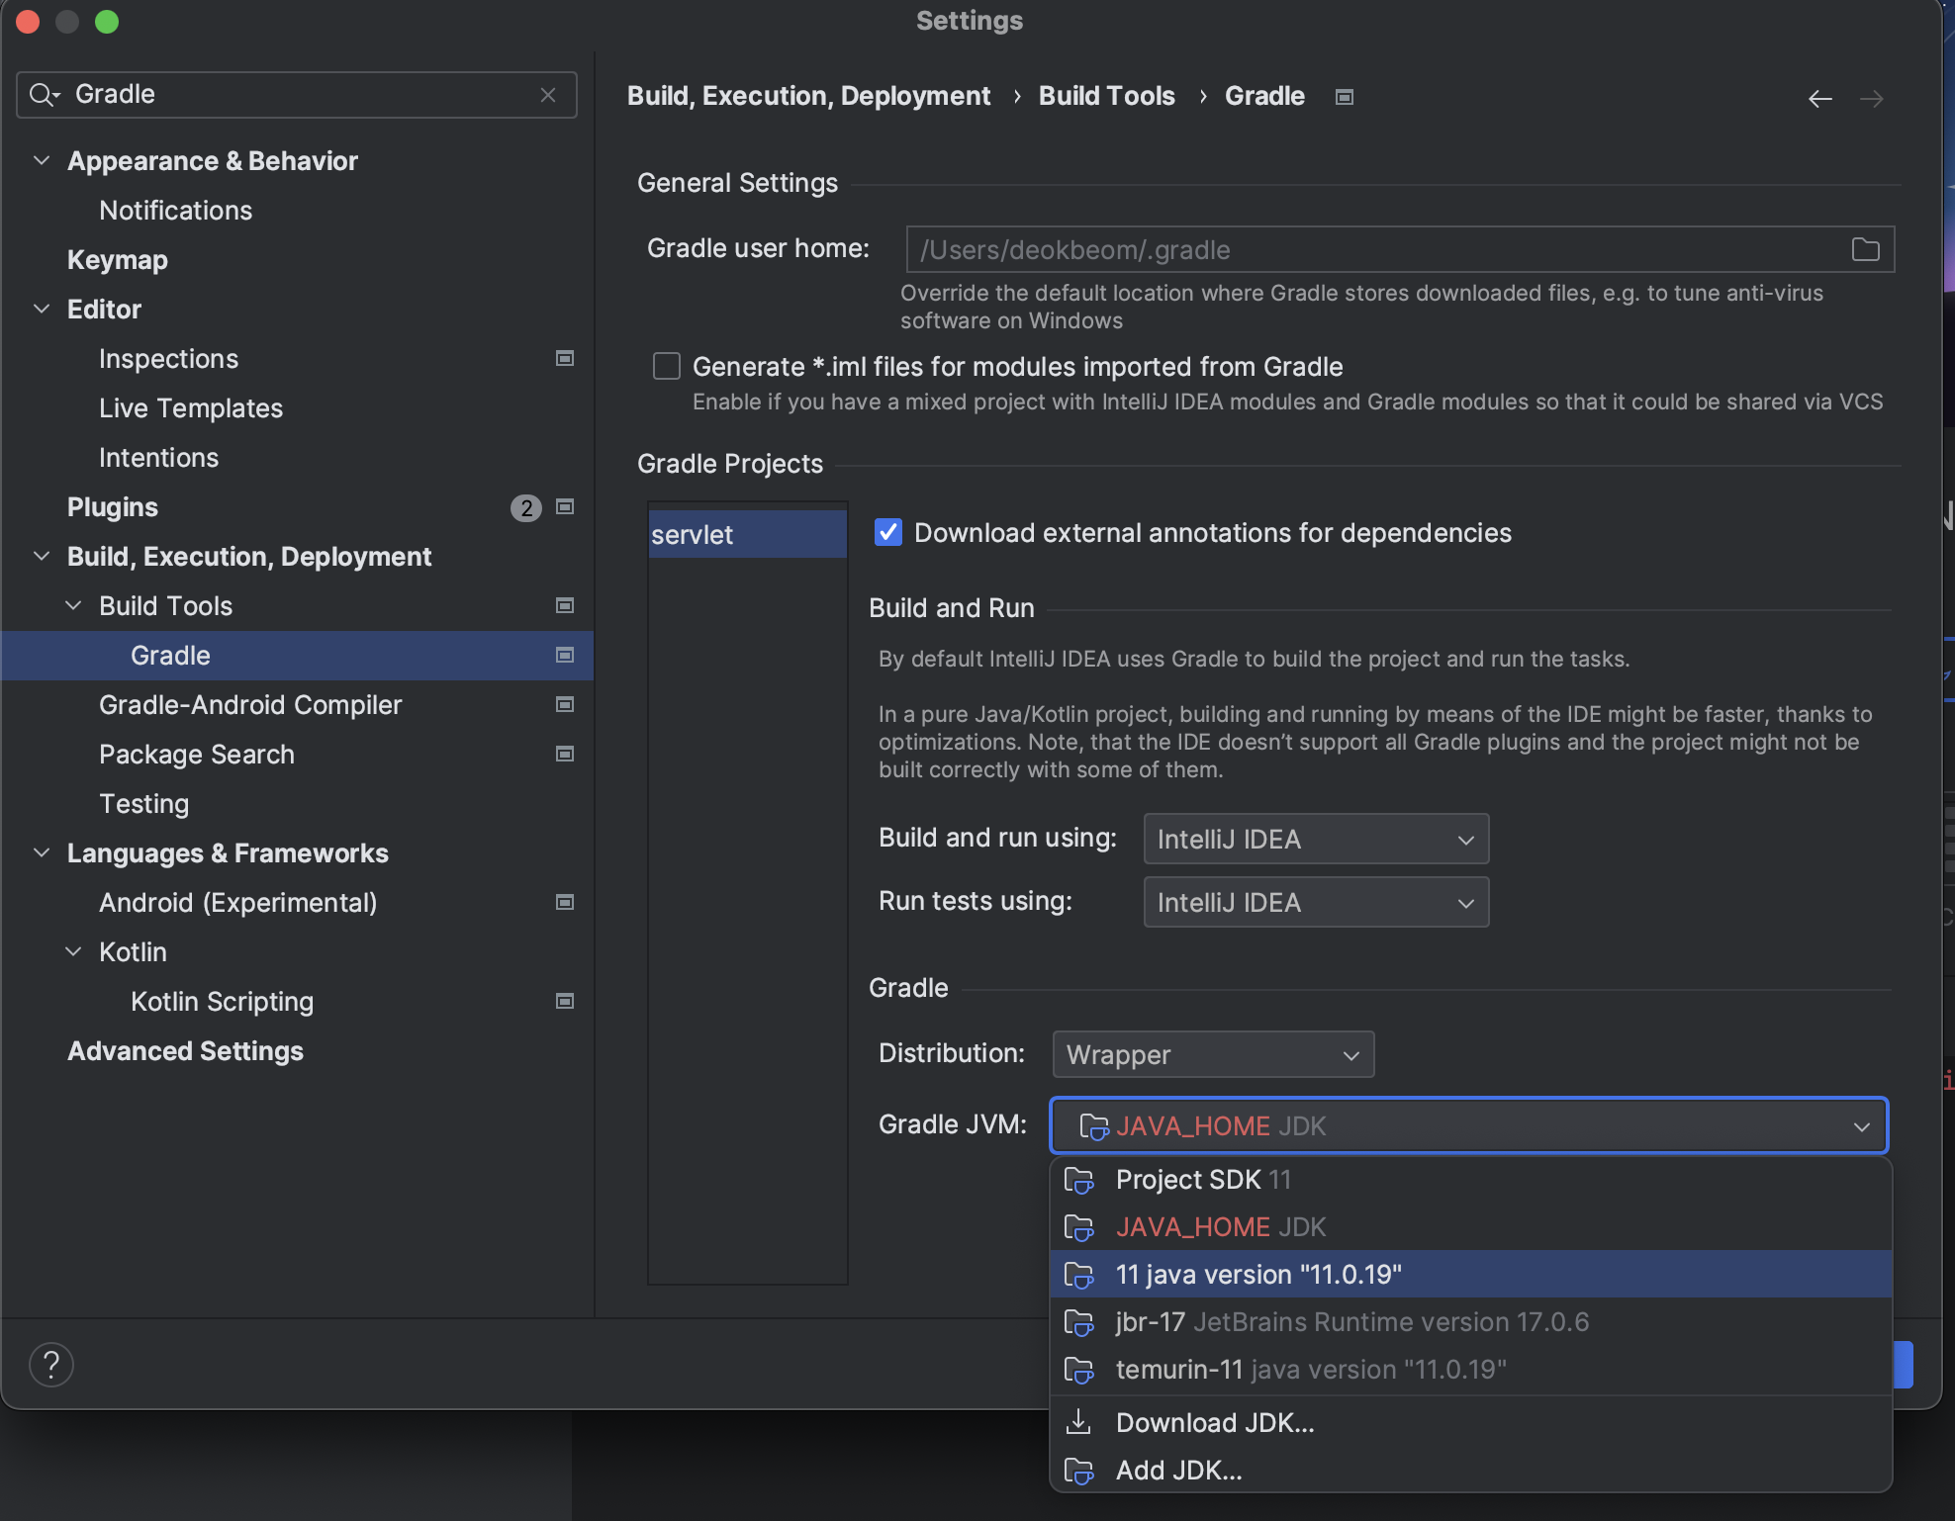Close the Gradle JVM dropdown list
Viewport: 1955px width, 1521px height.
click(x=1862, y=1126)
